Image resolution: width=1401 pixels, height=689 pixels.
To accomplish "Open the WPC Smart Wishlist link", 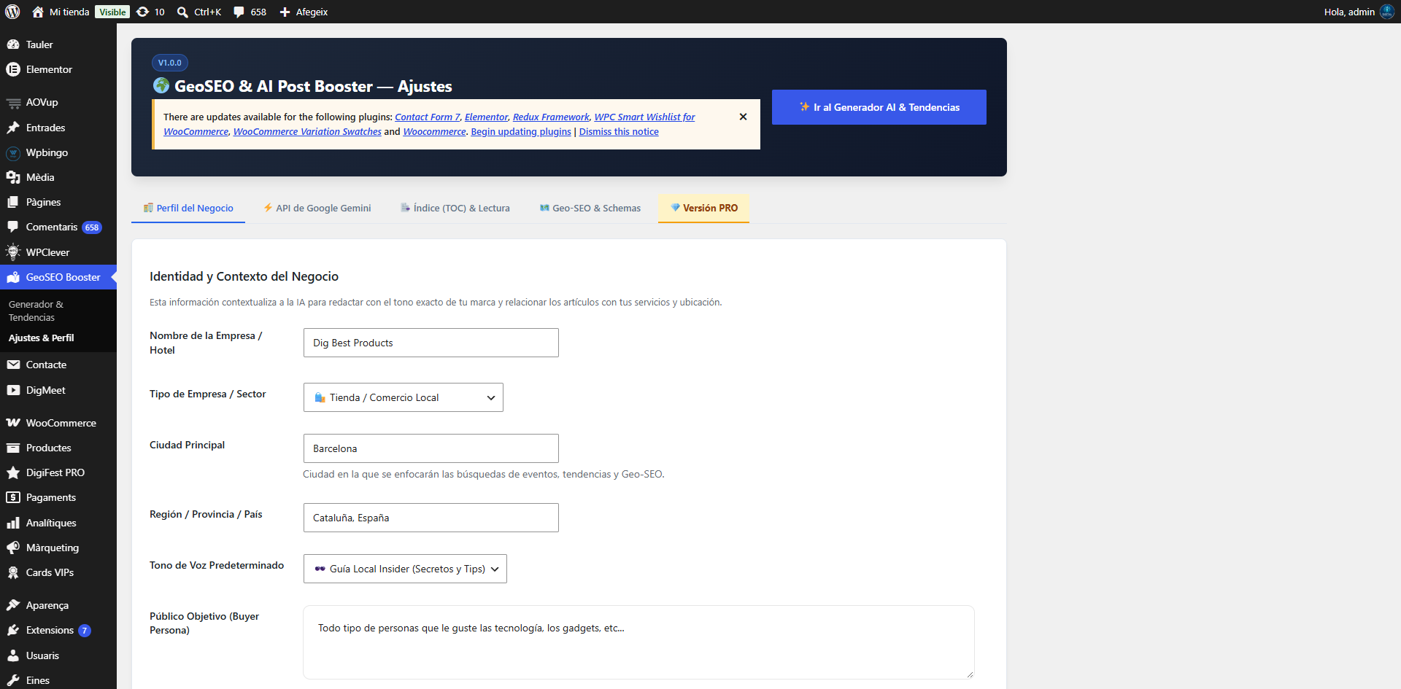I will click(644, 117).
